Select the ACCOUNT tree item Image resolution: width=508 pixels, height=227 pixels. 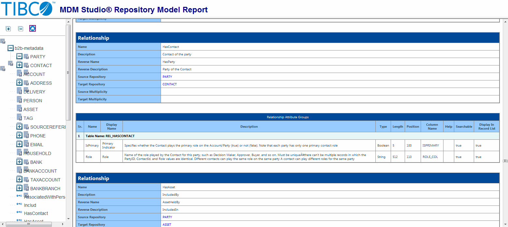(x=34, y=74)
